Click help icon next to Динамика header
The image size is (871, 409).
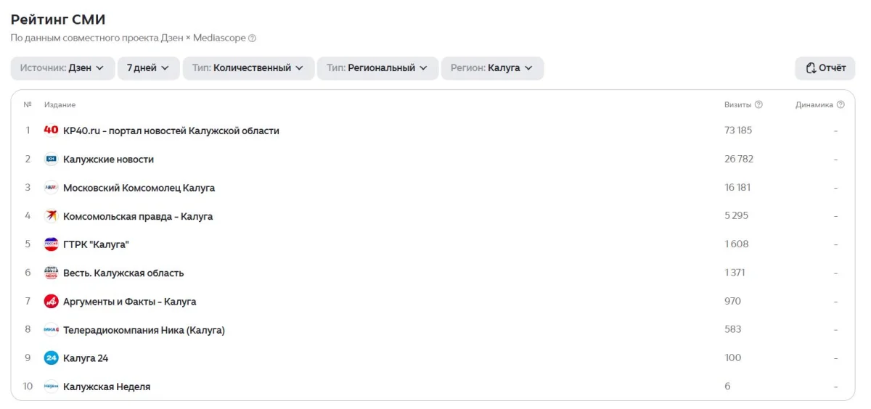pos(841,104)
